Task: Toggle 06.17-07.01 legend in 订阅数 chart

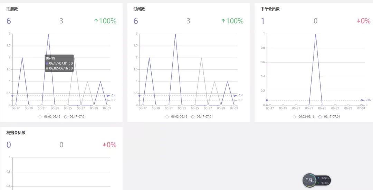Action: pyautogui.click(x=201, y=117)
